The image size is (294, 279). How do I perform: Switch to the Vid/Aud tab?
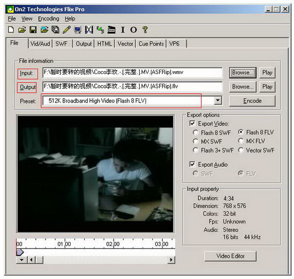(40, 44)
